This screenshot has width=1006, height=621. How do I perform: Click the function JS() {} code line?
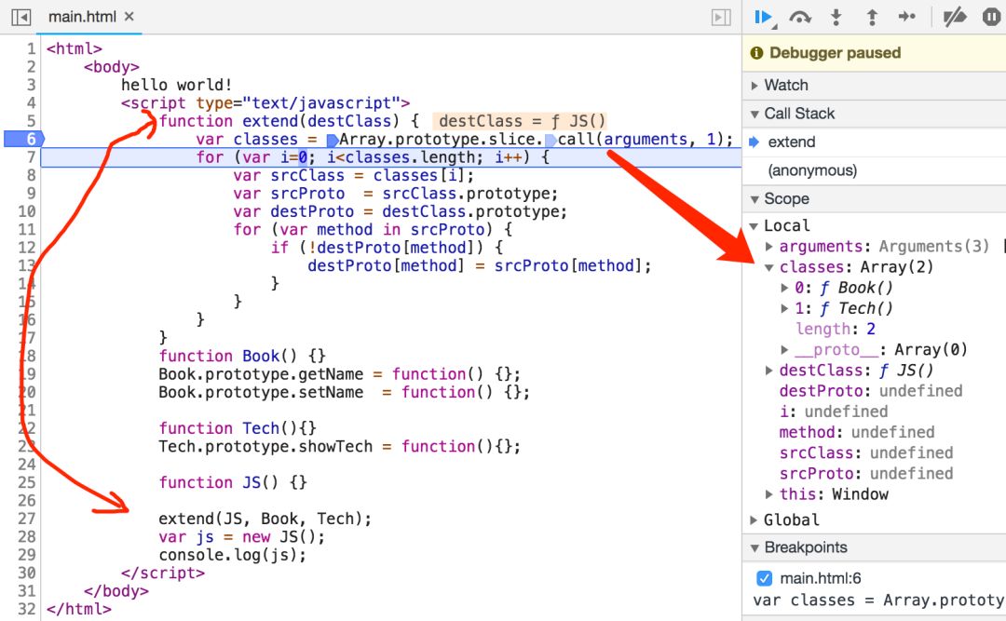tap(233, 482)
